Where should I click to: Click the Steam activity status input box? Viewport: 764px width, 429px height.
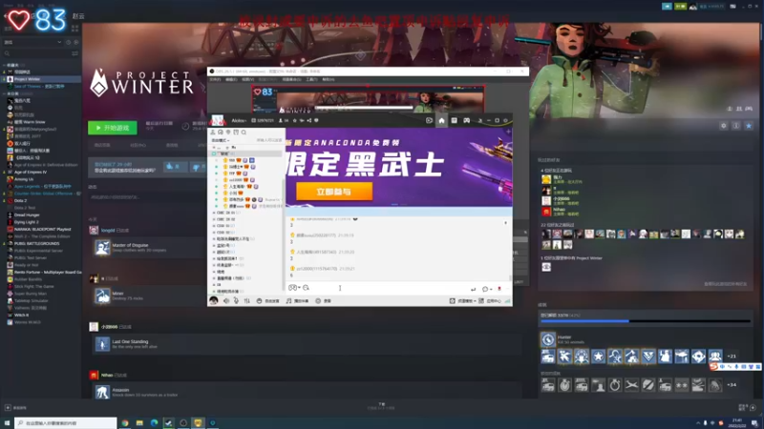click(146, 197)
